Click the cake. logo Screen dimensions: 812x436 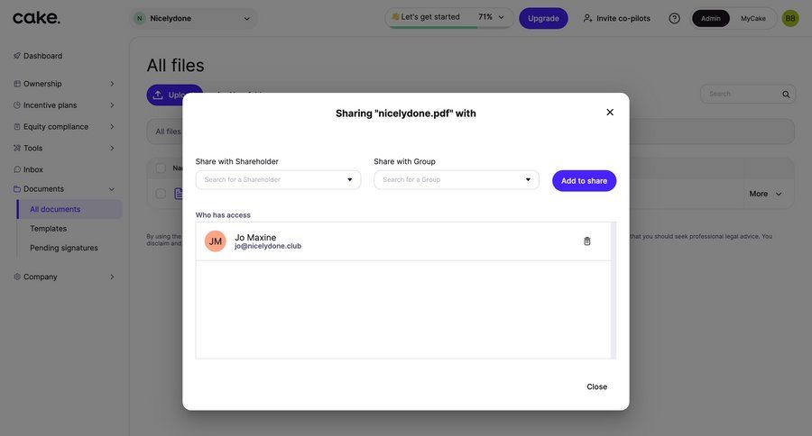click(37, 18)
